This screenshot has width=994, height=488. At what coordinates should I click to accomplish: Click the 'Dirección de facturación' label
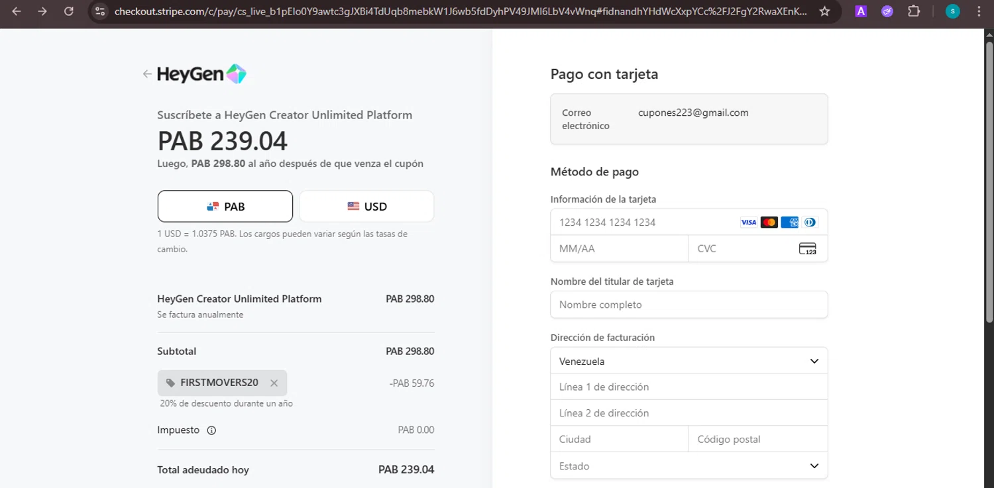pos(602,338)
